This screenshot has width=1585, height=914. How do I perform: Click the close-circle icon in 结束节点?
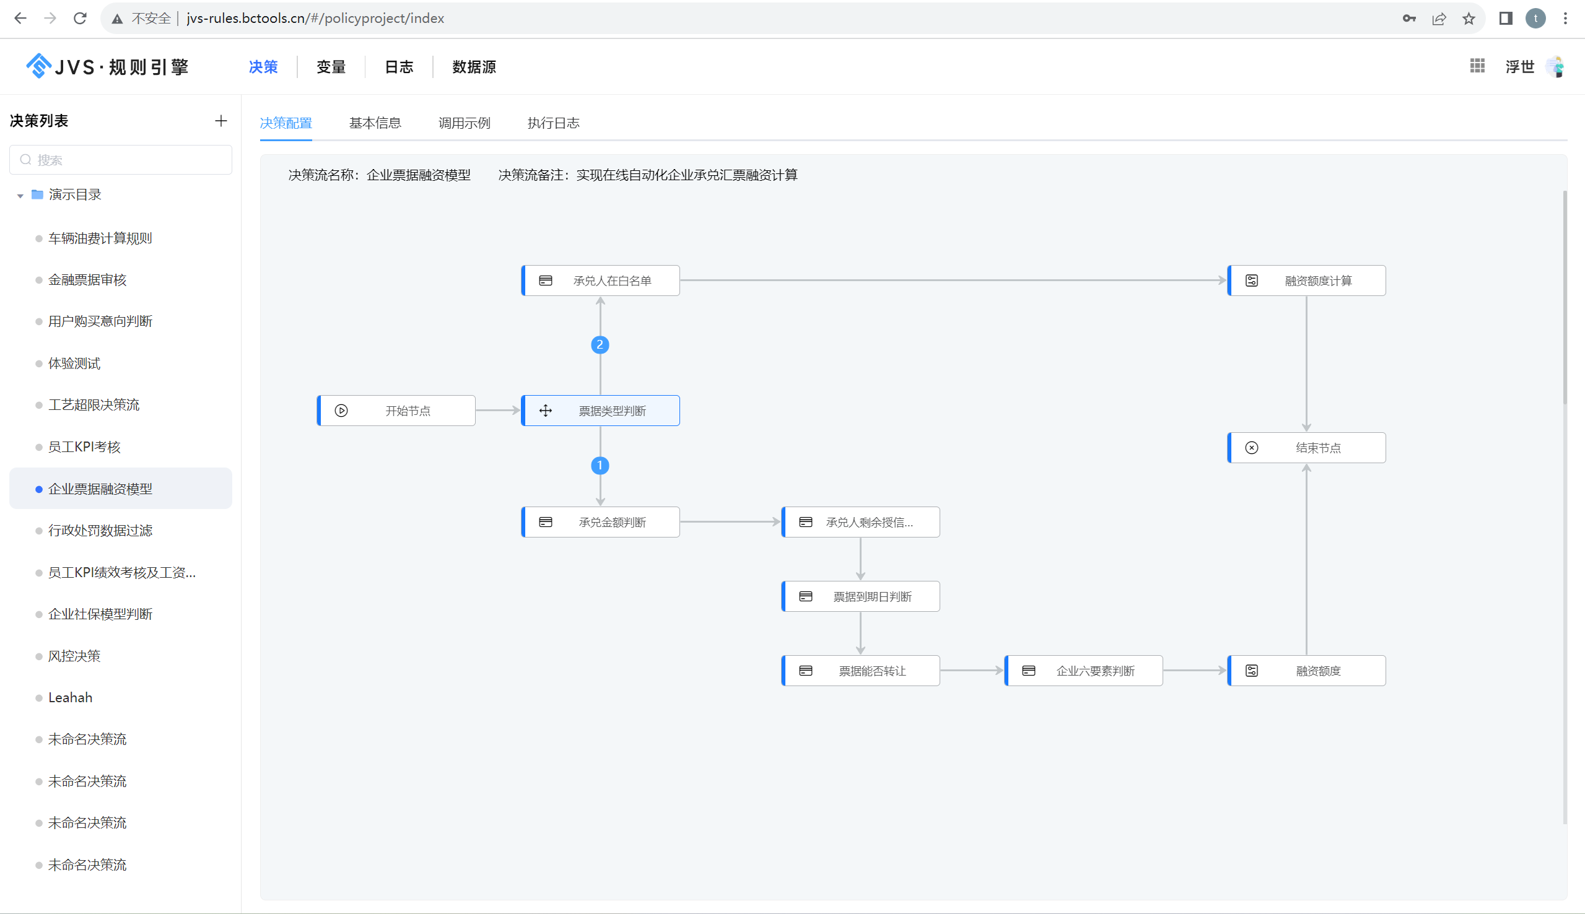[1251, 448]
